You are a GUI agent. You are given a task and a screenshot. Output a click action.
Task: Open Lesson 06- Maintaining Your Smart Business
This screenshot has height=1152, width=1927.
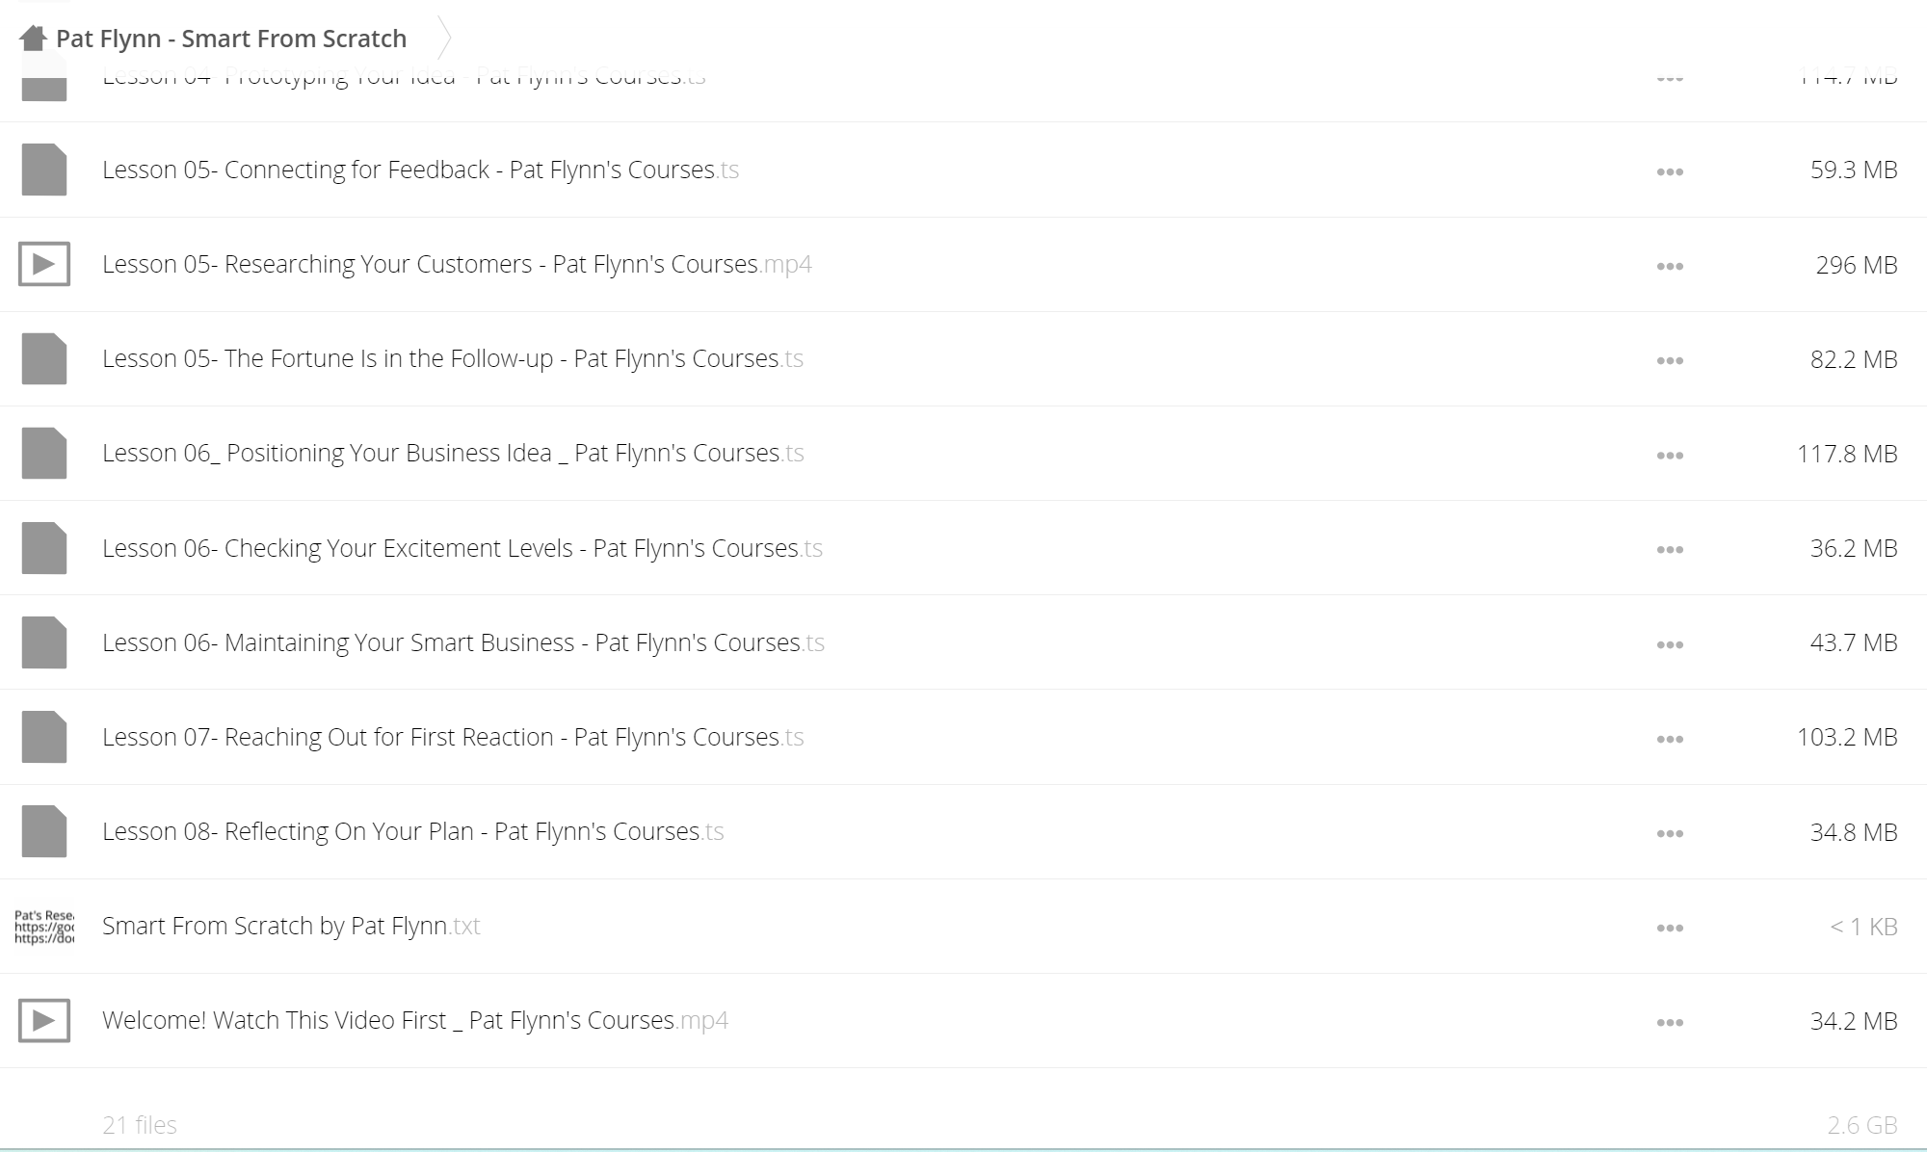tap(463, 642)
